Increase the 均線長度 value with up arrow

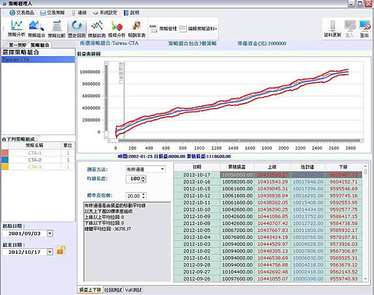pyautogui.click(x=143, y=177)
